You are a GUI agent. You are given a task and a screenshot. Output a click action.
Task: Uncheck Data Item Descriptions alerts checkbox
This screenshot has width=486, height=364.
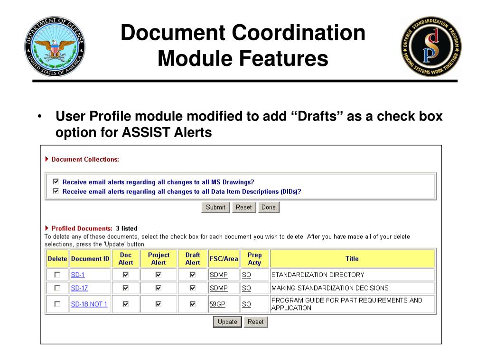(x=56, y=191)
